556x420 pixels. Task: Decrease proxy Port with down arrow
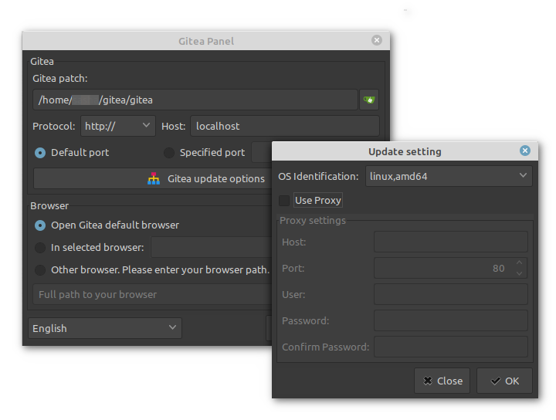click(x=519, y=273)
